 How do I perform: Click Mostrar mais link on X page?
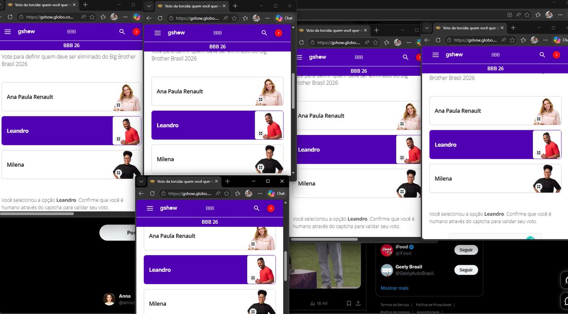coord(394,288)
